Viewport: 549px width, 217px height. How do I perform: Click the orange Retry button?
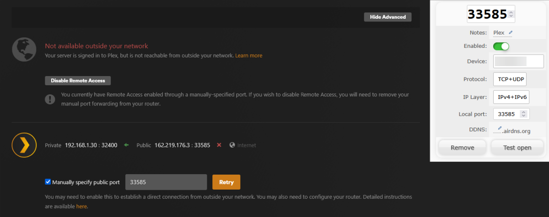226,182
